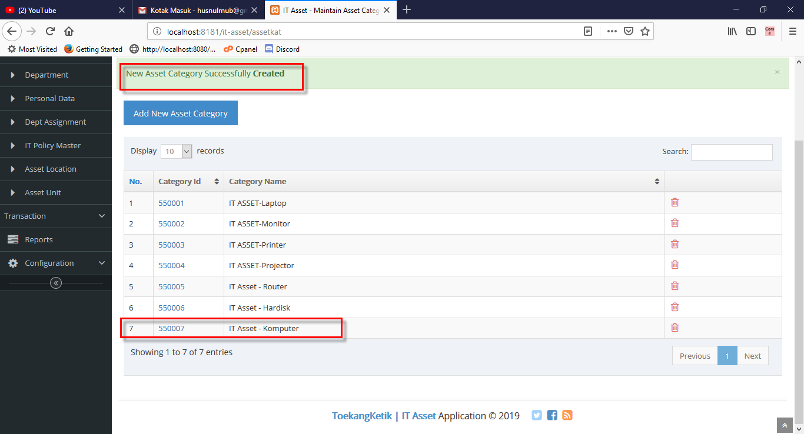Open asset category 550003
Viewport: 804px width, 434px height.
pos(171,244)
